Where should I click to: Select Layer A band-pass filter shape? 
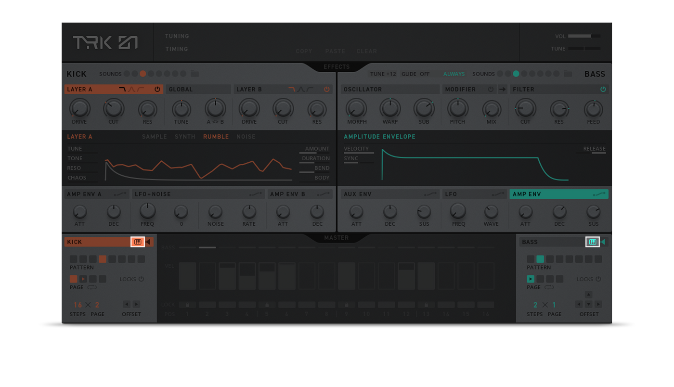[131, 90]
